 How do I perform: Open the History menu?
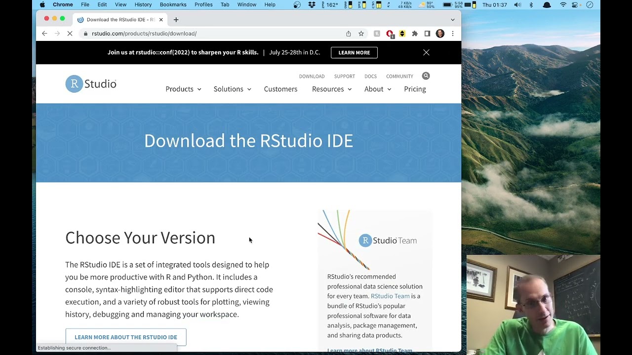click(x=143, y=4)
